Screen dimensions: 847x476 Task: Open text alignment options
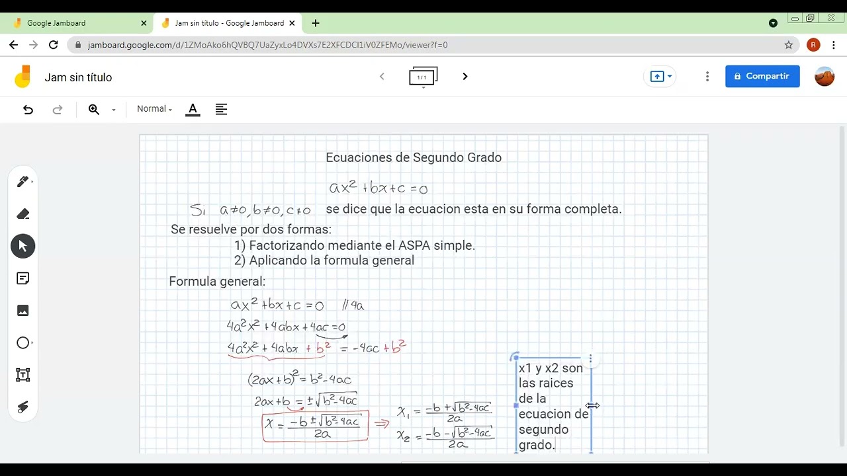(221, 110)
